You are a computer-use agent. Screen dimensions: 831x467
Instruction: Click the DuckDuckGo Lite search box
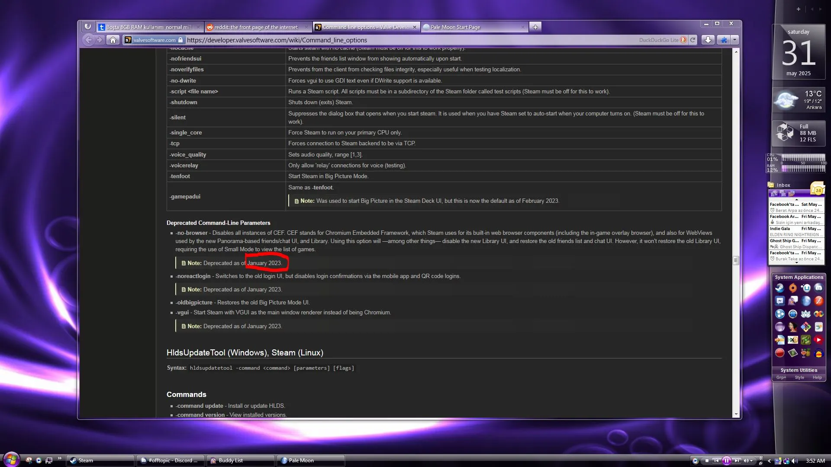tap(662, 40)
